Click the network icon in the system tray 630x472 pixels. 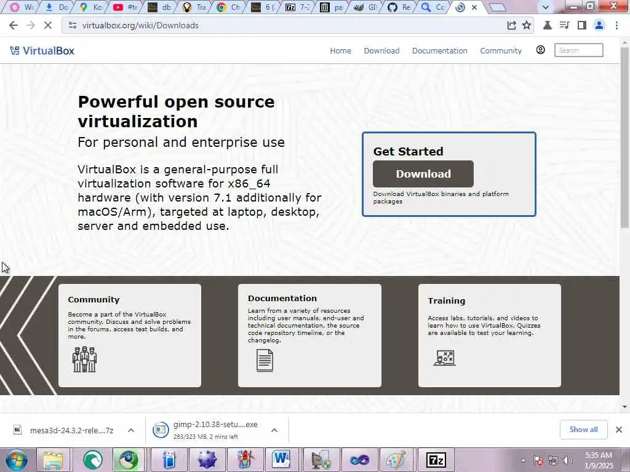[553, 460]
